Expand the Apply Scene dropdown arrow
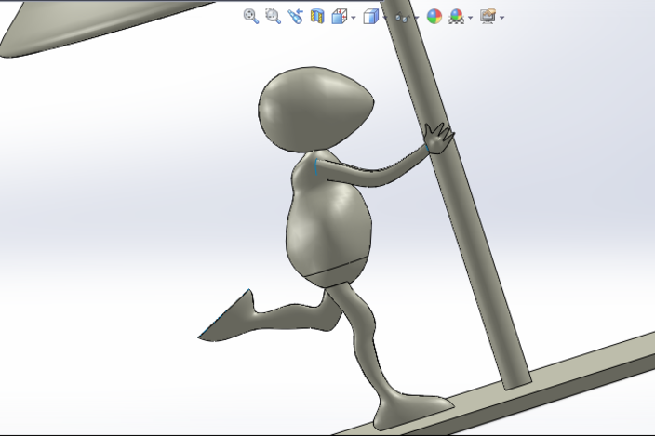 (471, 18)
